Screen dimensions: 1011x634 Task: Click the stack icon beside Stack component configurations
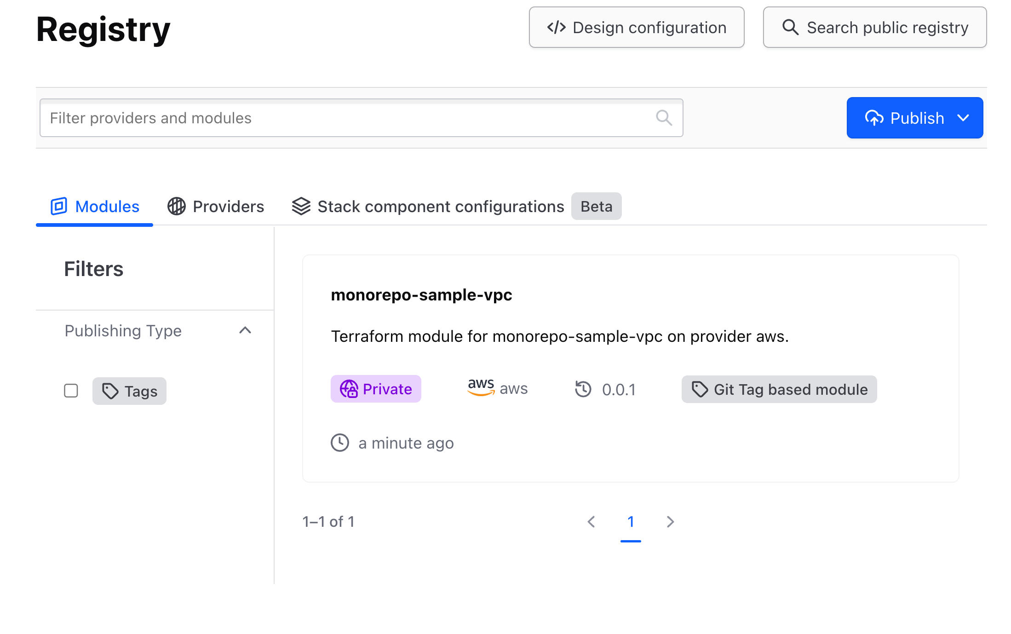pyautogui.click(x=301, y=206)
